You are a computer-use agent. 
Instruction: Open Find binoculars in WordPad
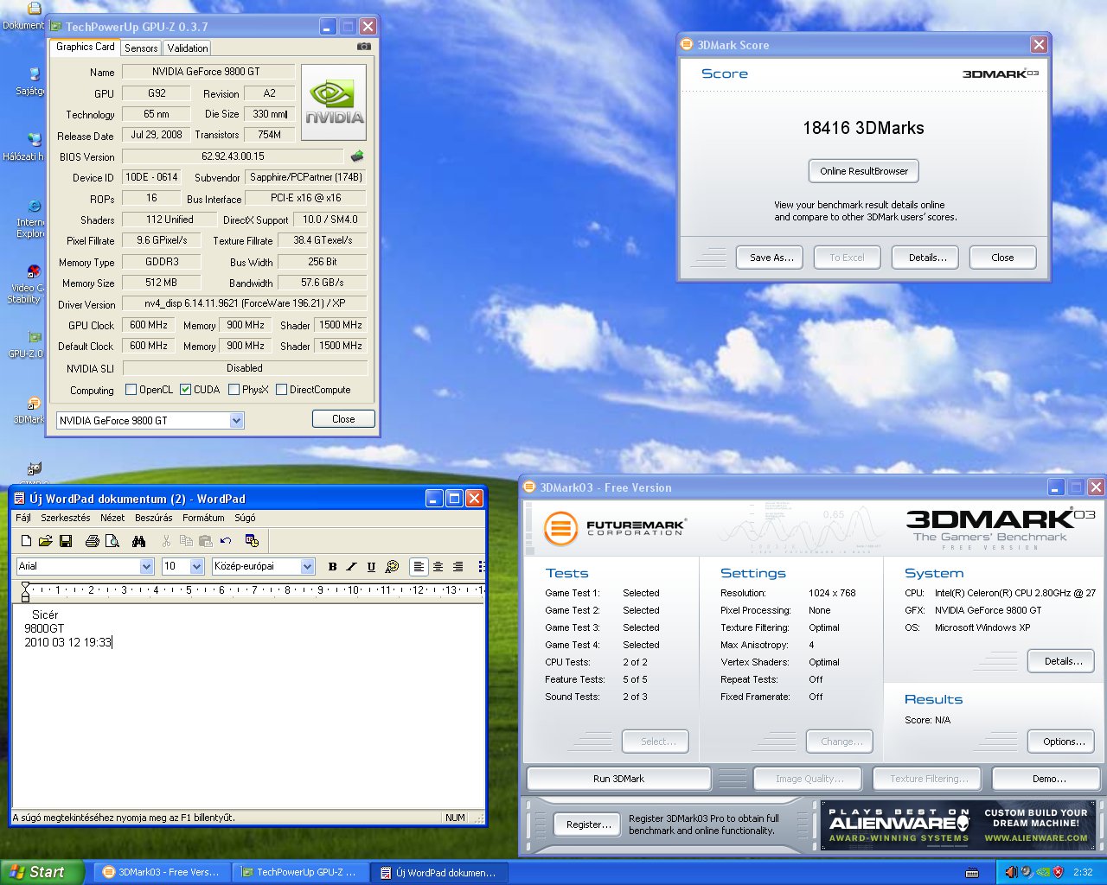(138, 541)
